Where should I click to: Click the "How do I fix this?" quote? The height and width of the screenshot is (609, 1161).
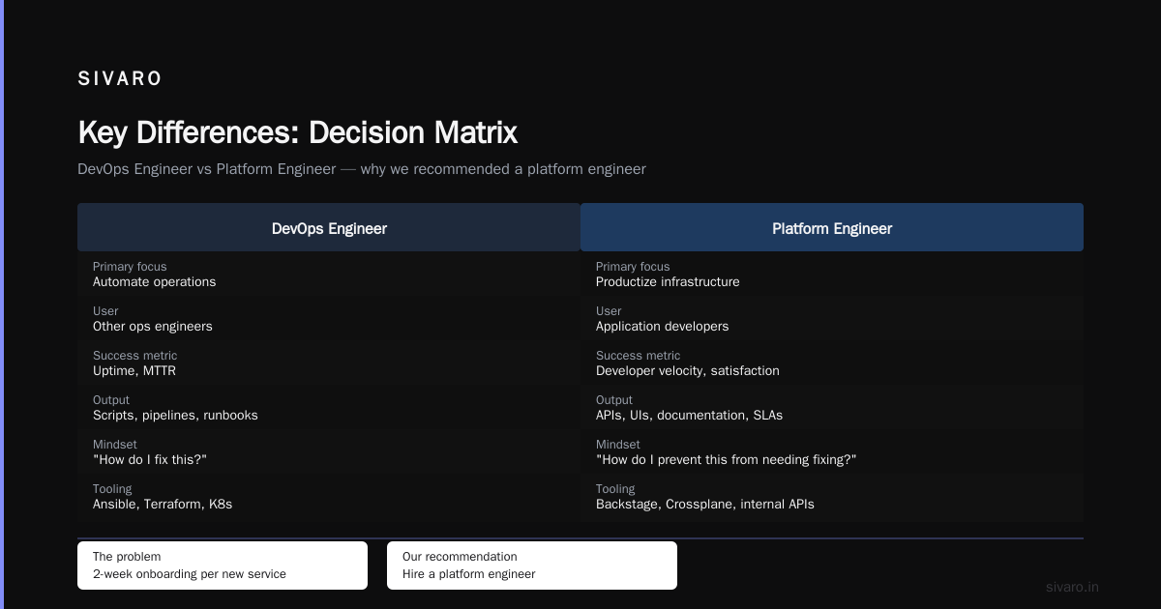click(150, 460)
